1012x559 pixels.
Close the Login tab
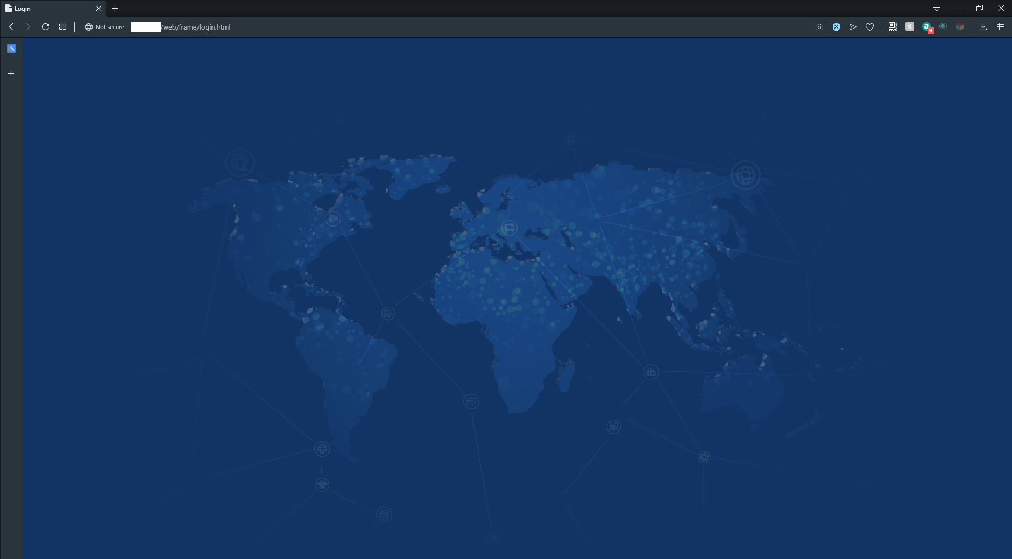(x=98, y=9)
